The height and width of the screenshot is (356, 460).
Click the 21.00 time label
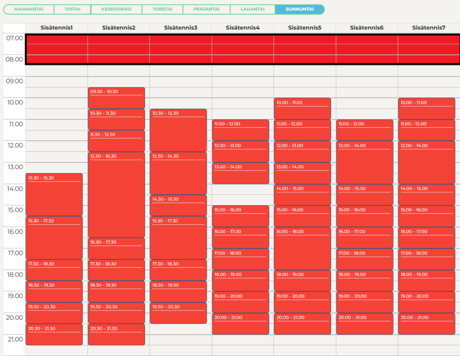pyautogui.click(x=15, y=339)
